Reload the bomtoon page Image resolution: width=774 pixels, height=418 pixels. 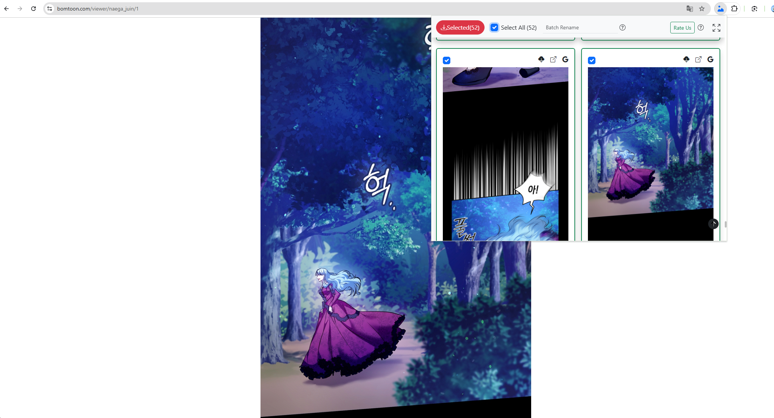[33, 9]
